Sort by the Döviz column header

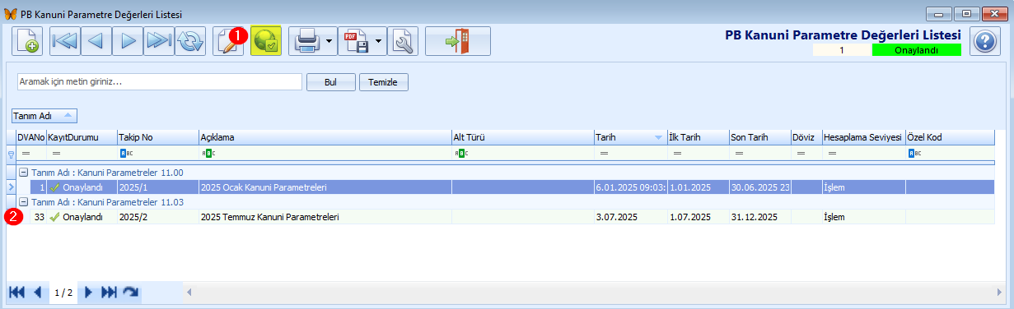point(806,137)
